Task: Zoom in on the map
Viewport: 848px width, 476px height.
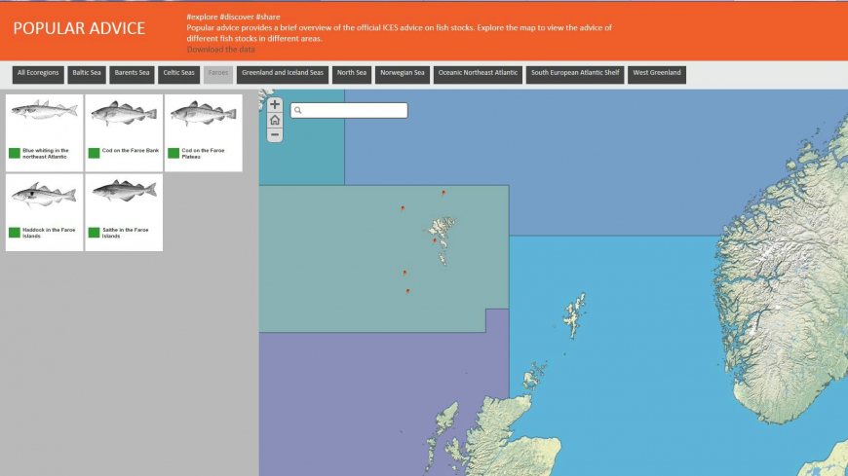Action: pos(275,105)
